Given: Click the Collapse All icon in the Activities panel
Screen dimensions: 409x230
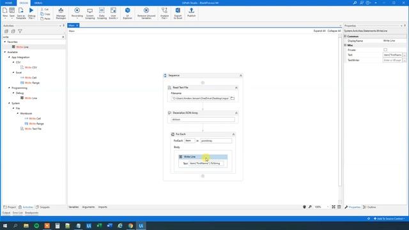Looking at the screenshot, I should point(13,31).
